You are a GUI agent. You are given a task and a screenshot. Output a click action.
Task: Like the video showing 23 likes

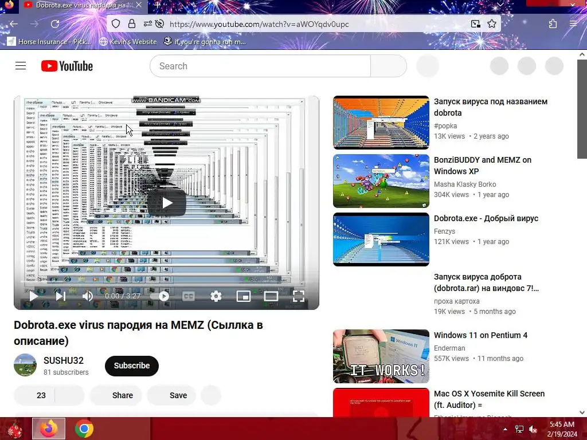[34, 395]
